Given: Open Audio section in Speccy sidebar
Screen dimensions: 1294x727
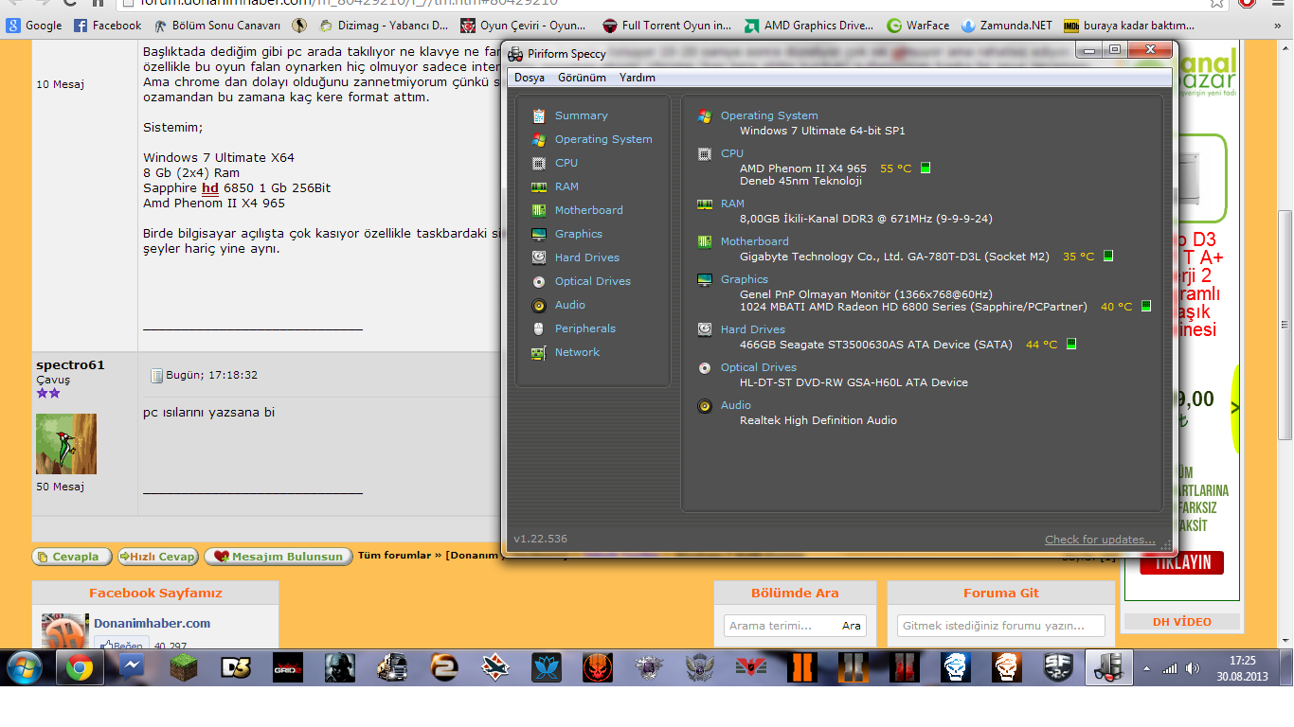Looking at the screenshot, I should [569, 305].
